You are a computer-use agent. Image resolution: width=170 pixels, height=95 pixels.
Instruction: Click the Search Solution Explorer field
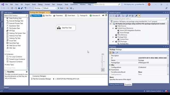point(137,19)
